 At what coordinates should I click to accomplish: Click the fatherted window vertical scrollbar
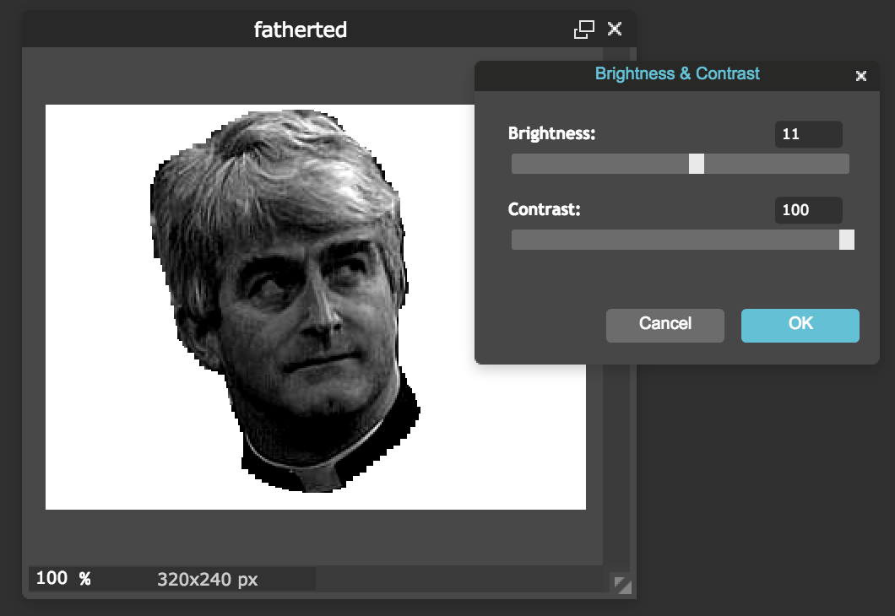tap(616, 308)
